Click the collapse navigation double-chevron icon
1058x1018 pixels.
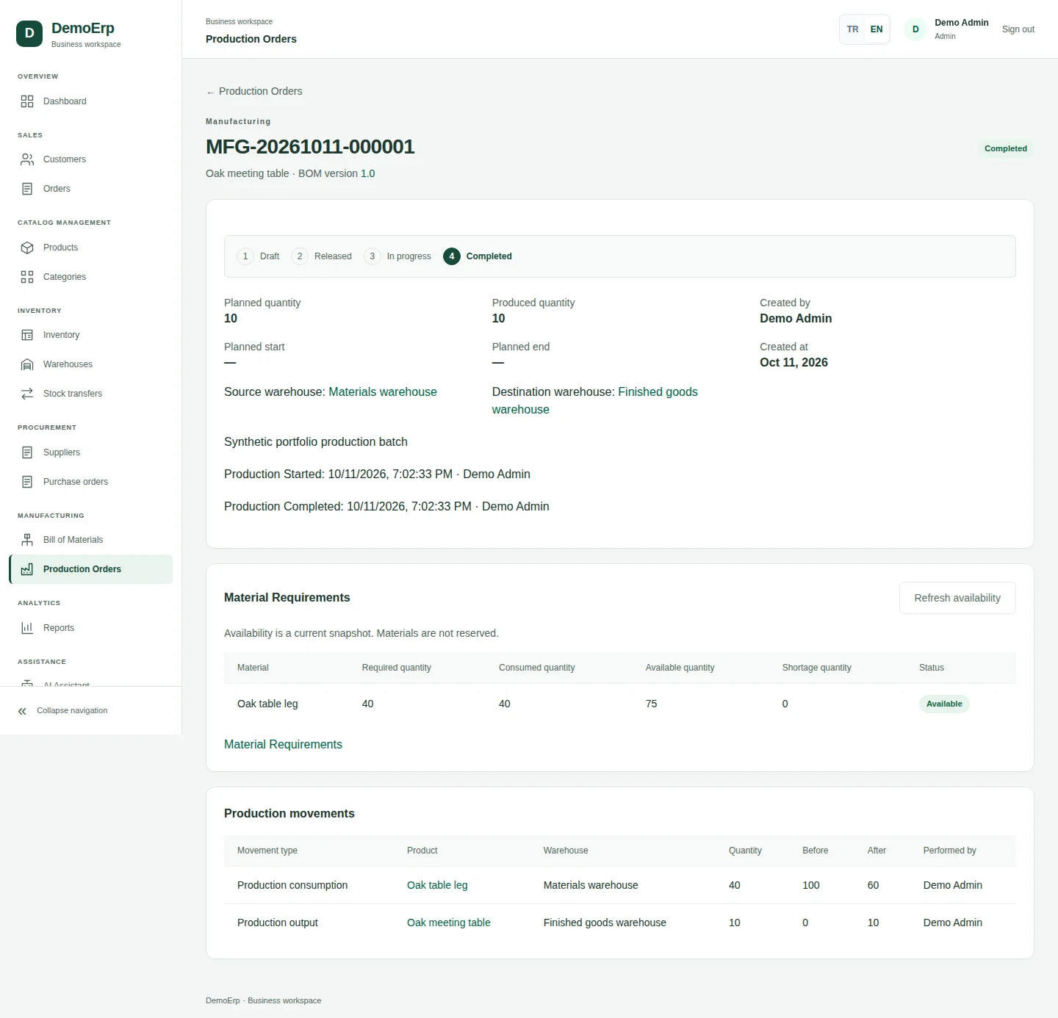[22, 711]
